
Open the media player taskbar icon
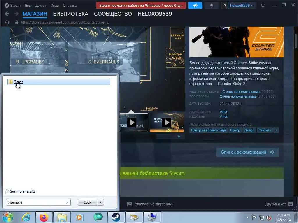[x=79, y=217]
